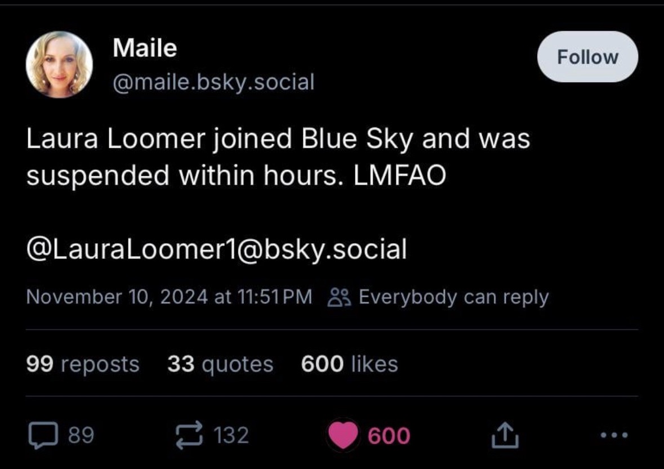Viewport: 664px width, 469px height.
Task: Open Maile's profile avatar picture
Action: pos(59,64)
